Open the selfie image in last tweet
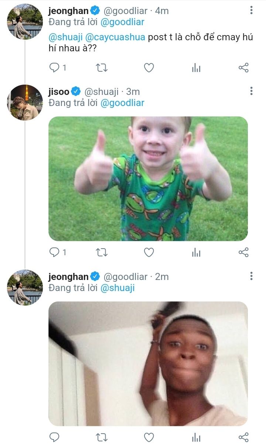Image resolution: width=266 pixels, height=448 pixels. point(148,363)
